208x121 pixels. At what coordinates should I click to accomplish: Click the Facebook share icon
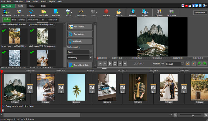pyautogui.click(x=193, y=6)
